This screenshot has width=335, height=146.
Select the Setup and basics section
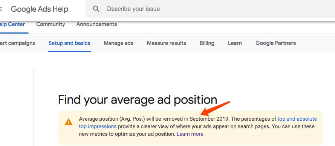[x=69, y=43]
